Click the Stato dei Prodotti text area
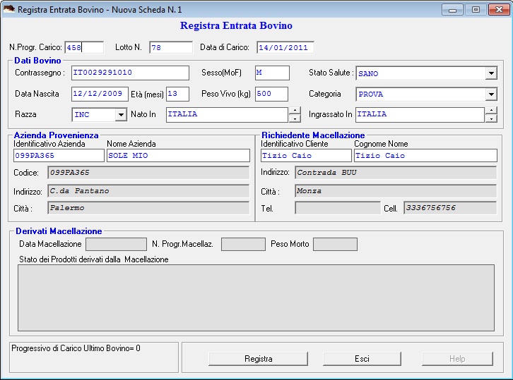Image resolution: width=513 pixels, height=380 pixels. [256, 298]
